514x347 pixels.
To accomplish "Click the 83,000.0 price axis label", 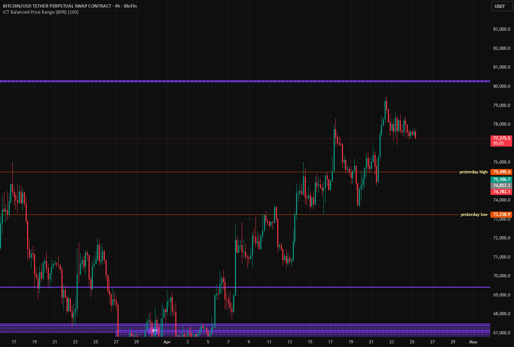I will click(x=502, y=29).
